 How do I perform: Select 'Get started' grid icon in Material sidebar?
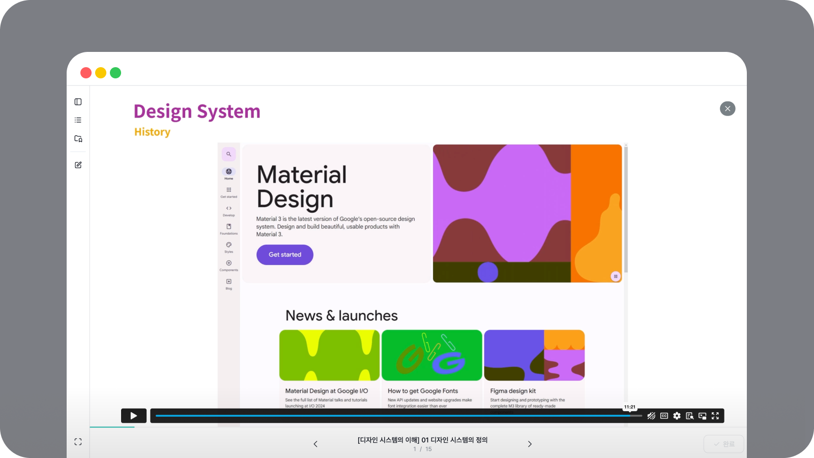[x=229, y=192]
